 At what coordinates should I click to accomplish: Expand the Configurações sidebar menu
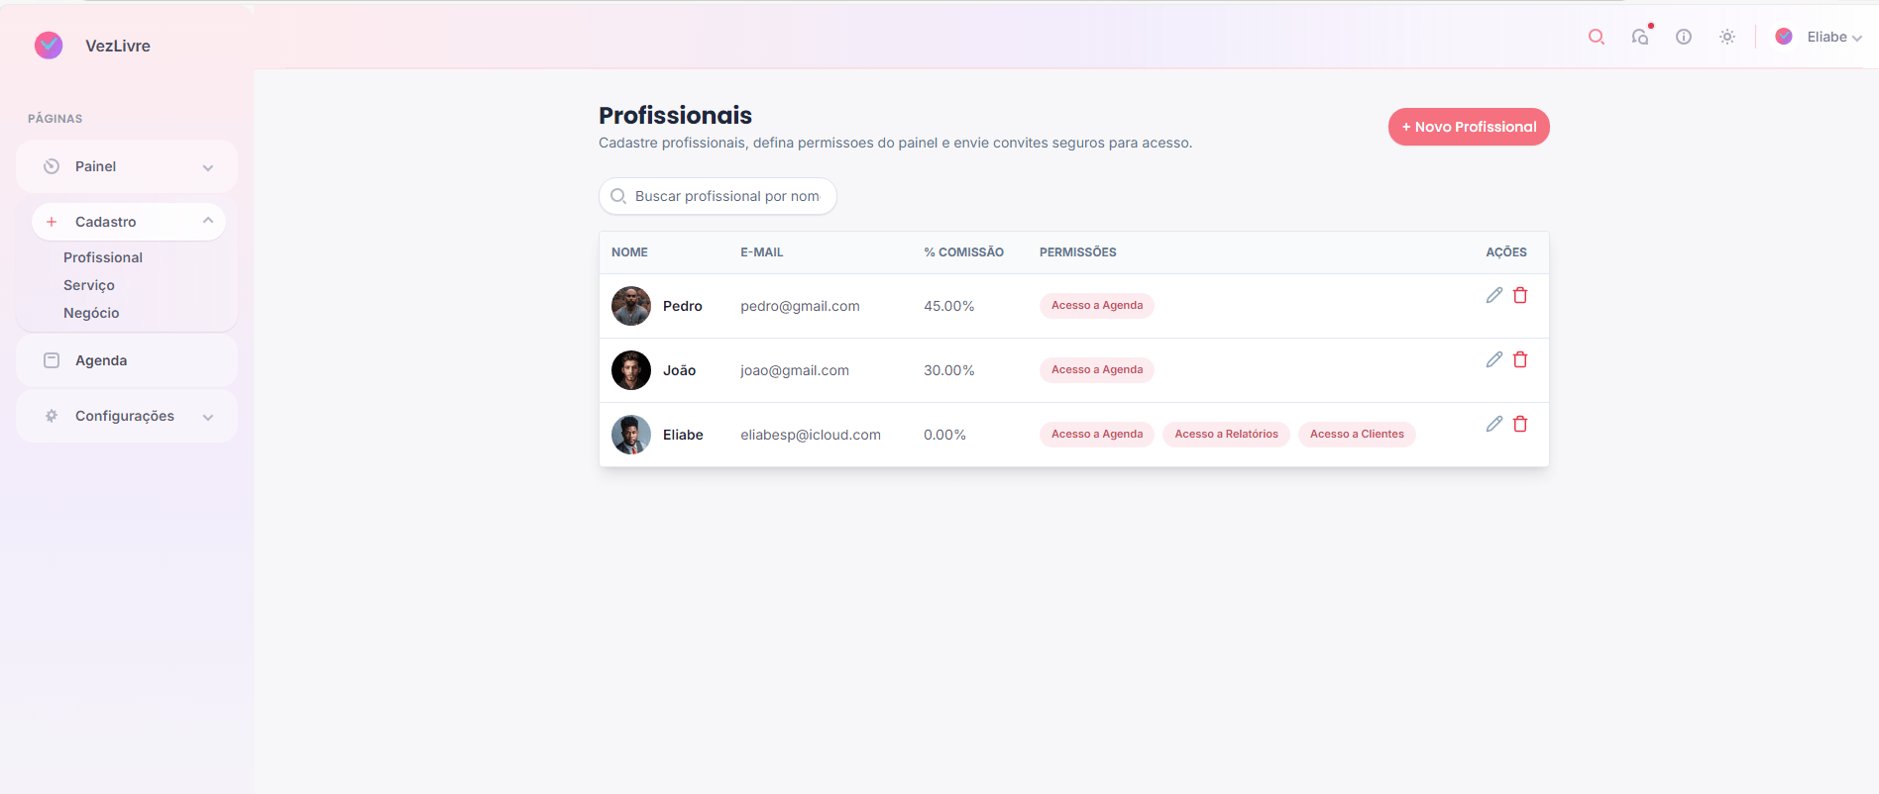(x=127, y=416)
